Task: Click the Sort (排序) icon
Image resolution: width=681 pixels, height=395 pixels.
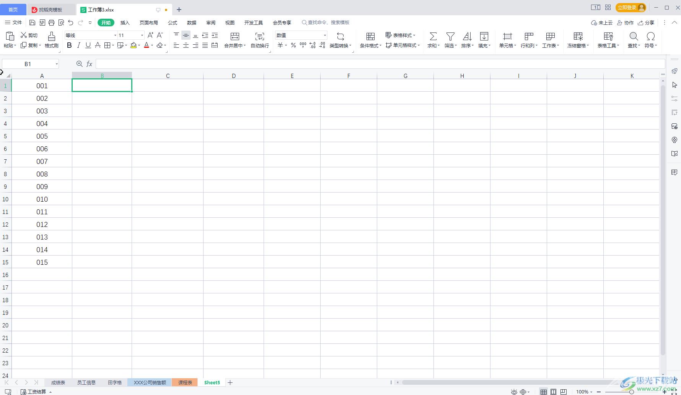Action: [467, 36]
